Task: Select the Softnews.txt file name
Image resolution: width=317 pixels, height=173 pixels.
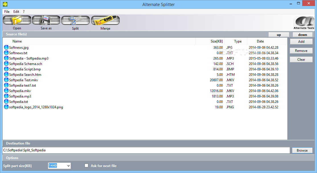Action: coord(18,53)
